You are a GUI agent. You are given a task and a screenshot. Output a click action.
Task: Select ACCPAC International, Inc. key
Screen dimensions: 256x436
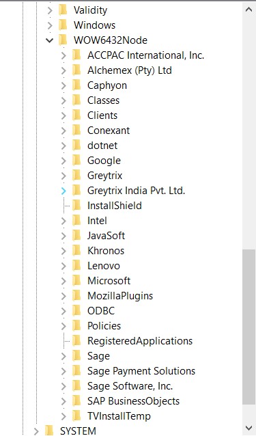146,55
